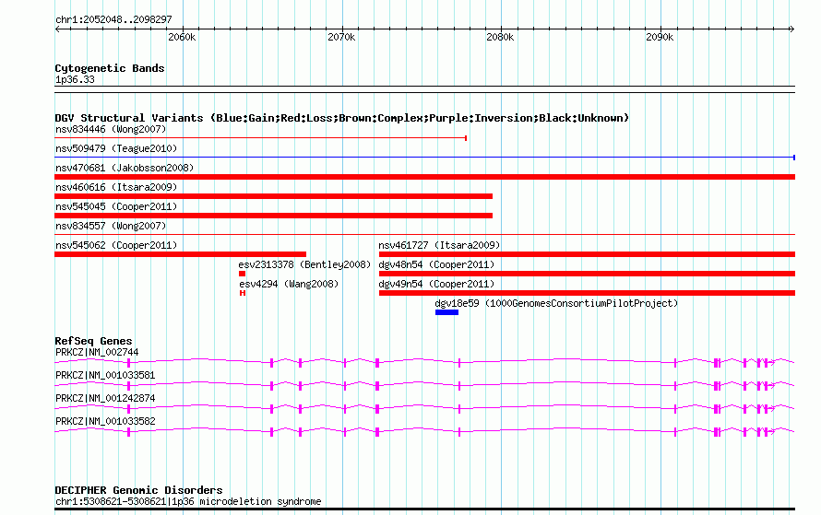Click the thin red nsv834446 loss line
This screenshot has height=515, width=821.
[260, 138]
